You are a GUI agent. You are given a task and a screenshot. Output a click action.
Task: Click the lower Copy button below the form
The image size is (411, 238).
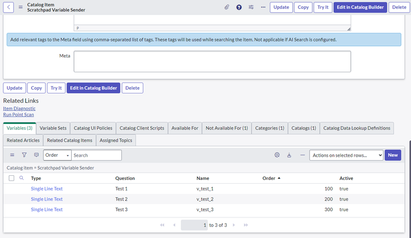click(36, 88)
